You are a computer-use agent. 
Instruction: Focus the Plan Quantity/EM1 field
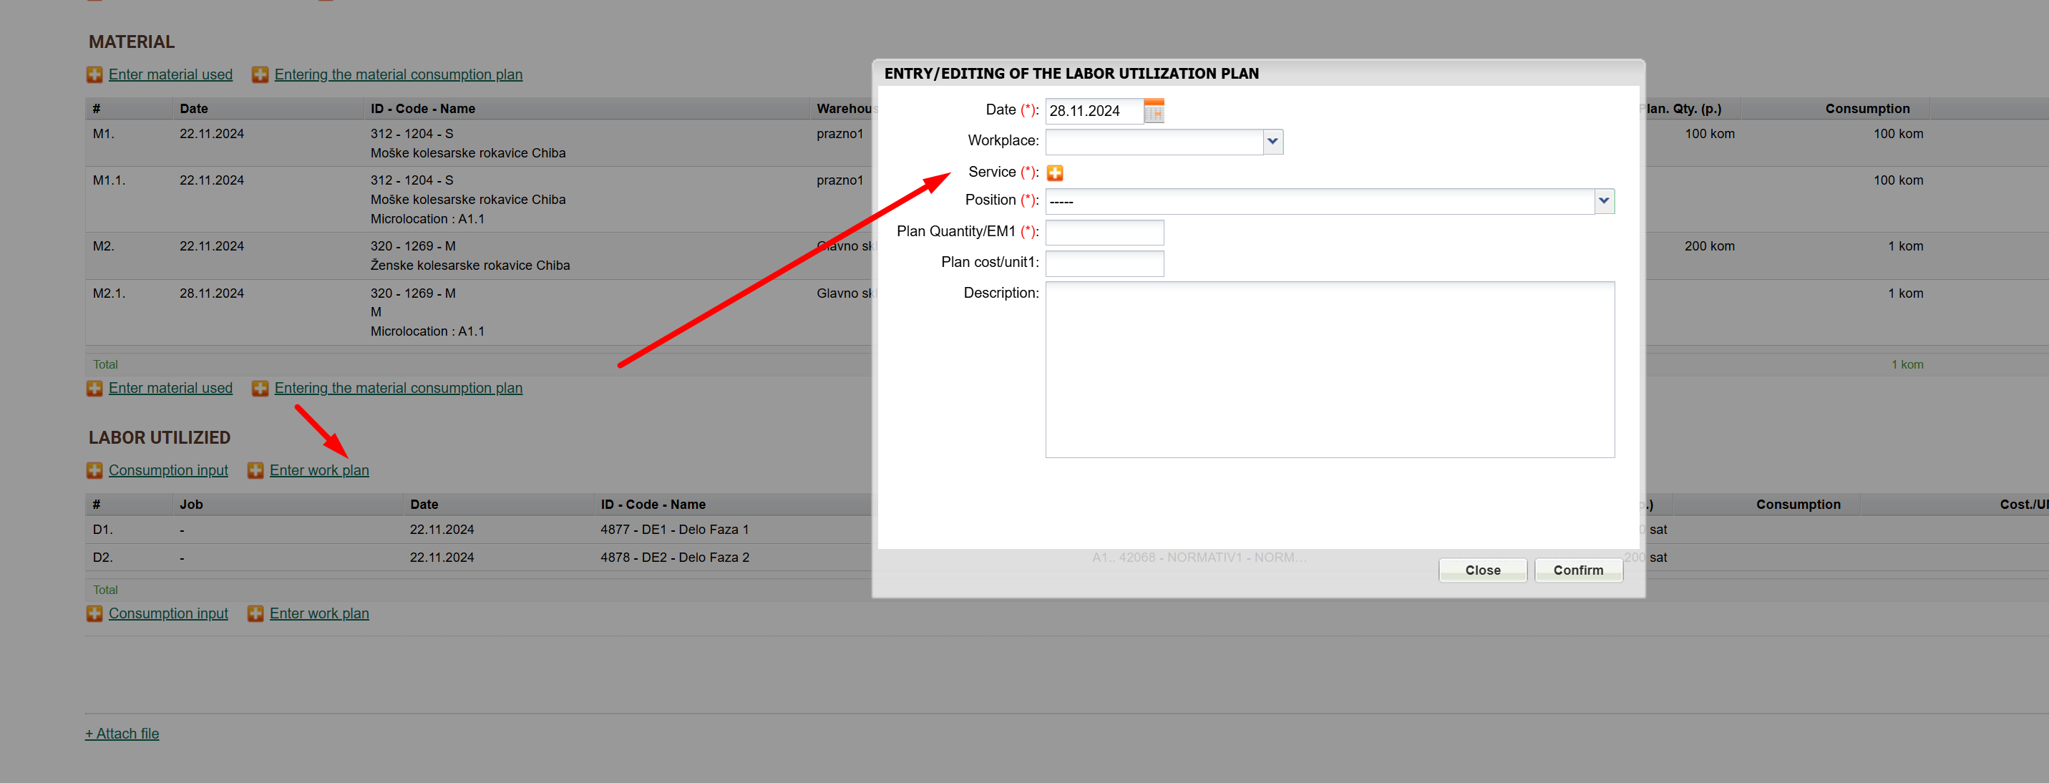(1104, 233)
